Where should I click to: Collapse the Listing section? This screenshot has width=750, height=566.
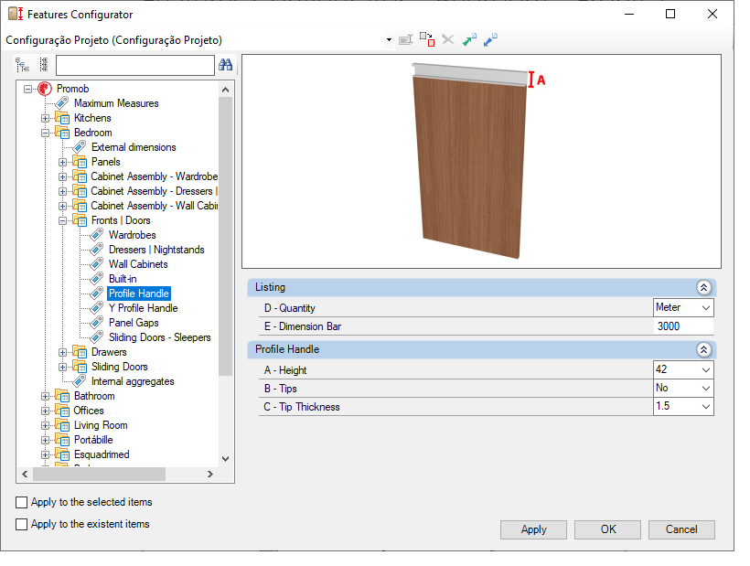(703, 287)
